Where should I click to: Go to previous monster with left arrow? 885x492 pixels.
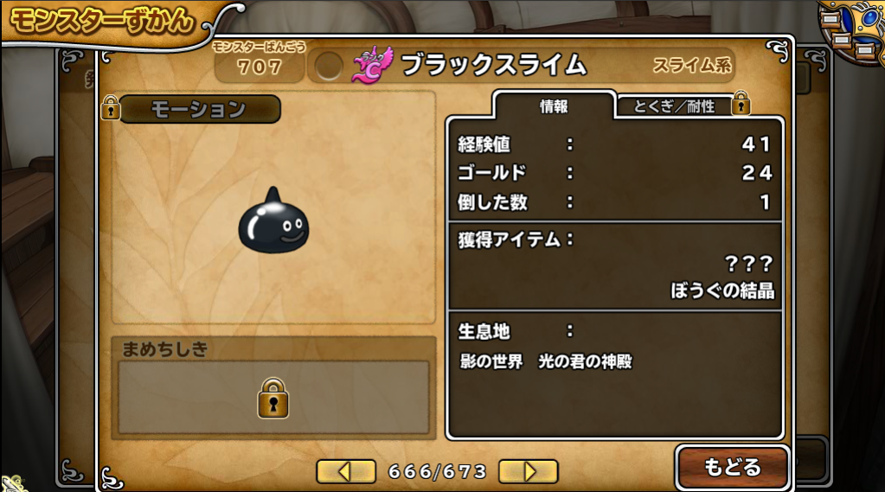coord(346,471)
